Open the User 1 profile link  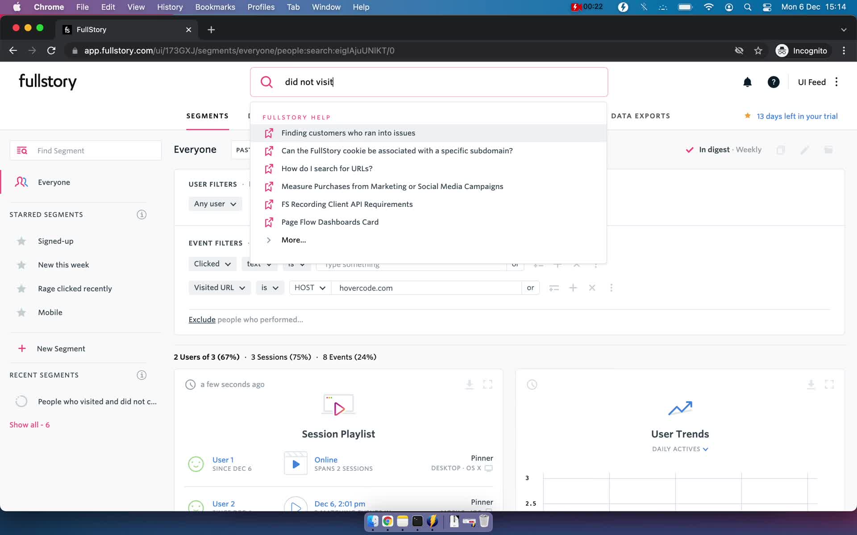223,460
